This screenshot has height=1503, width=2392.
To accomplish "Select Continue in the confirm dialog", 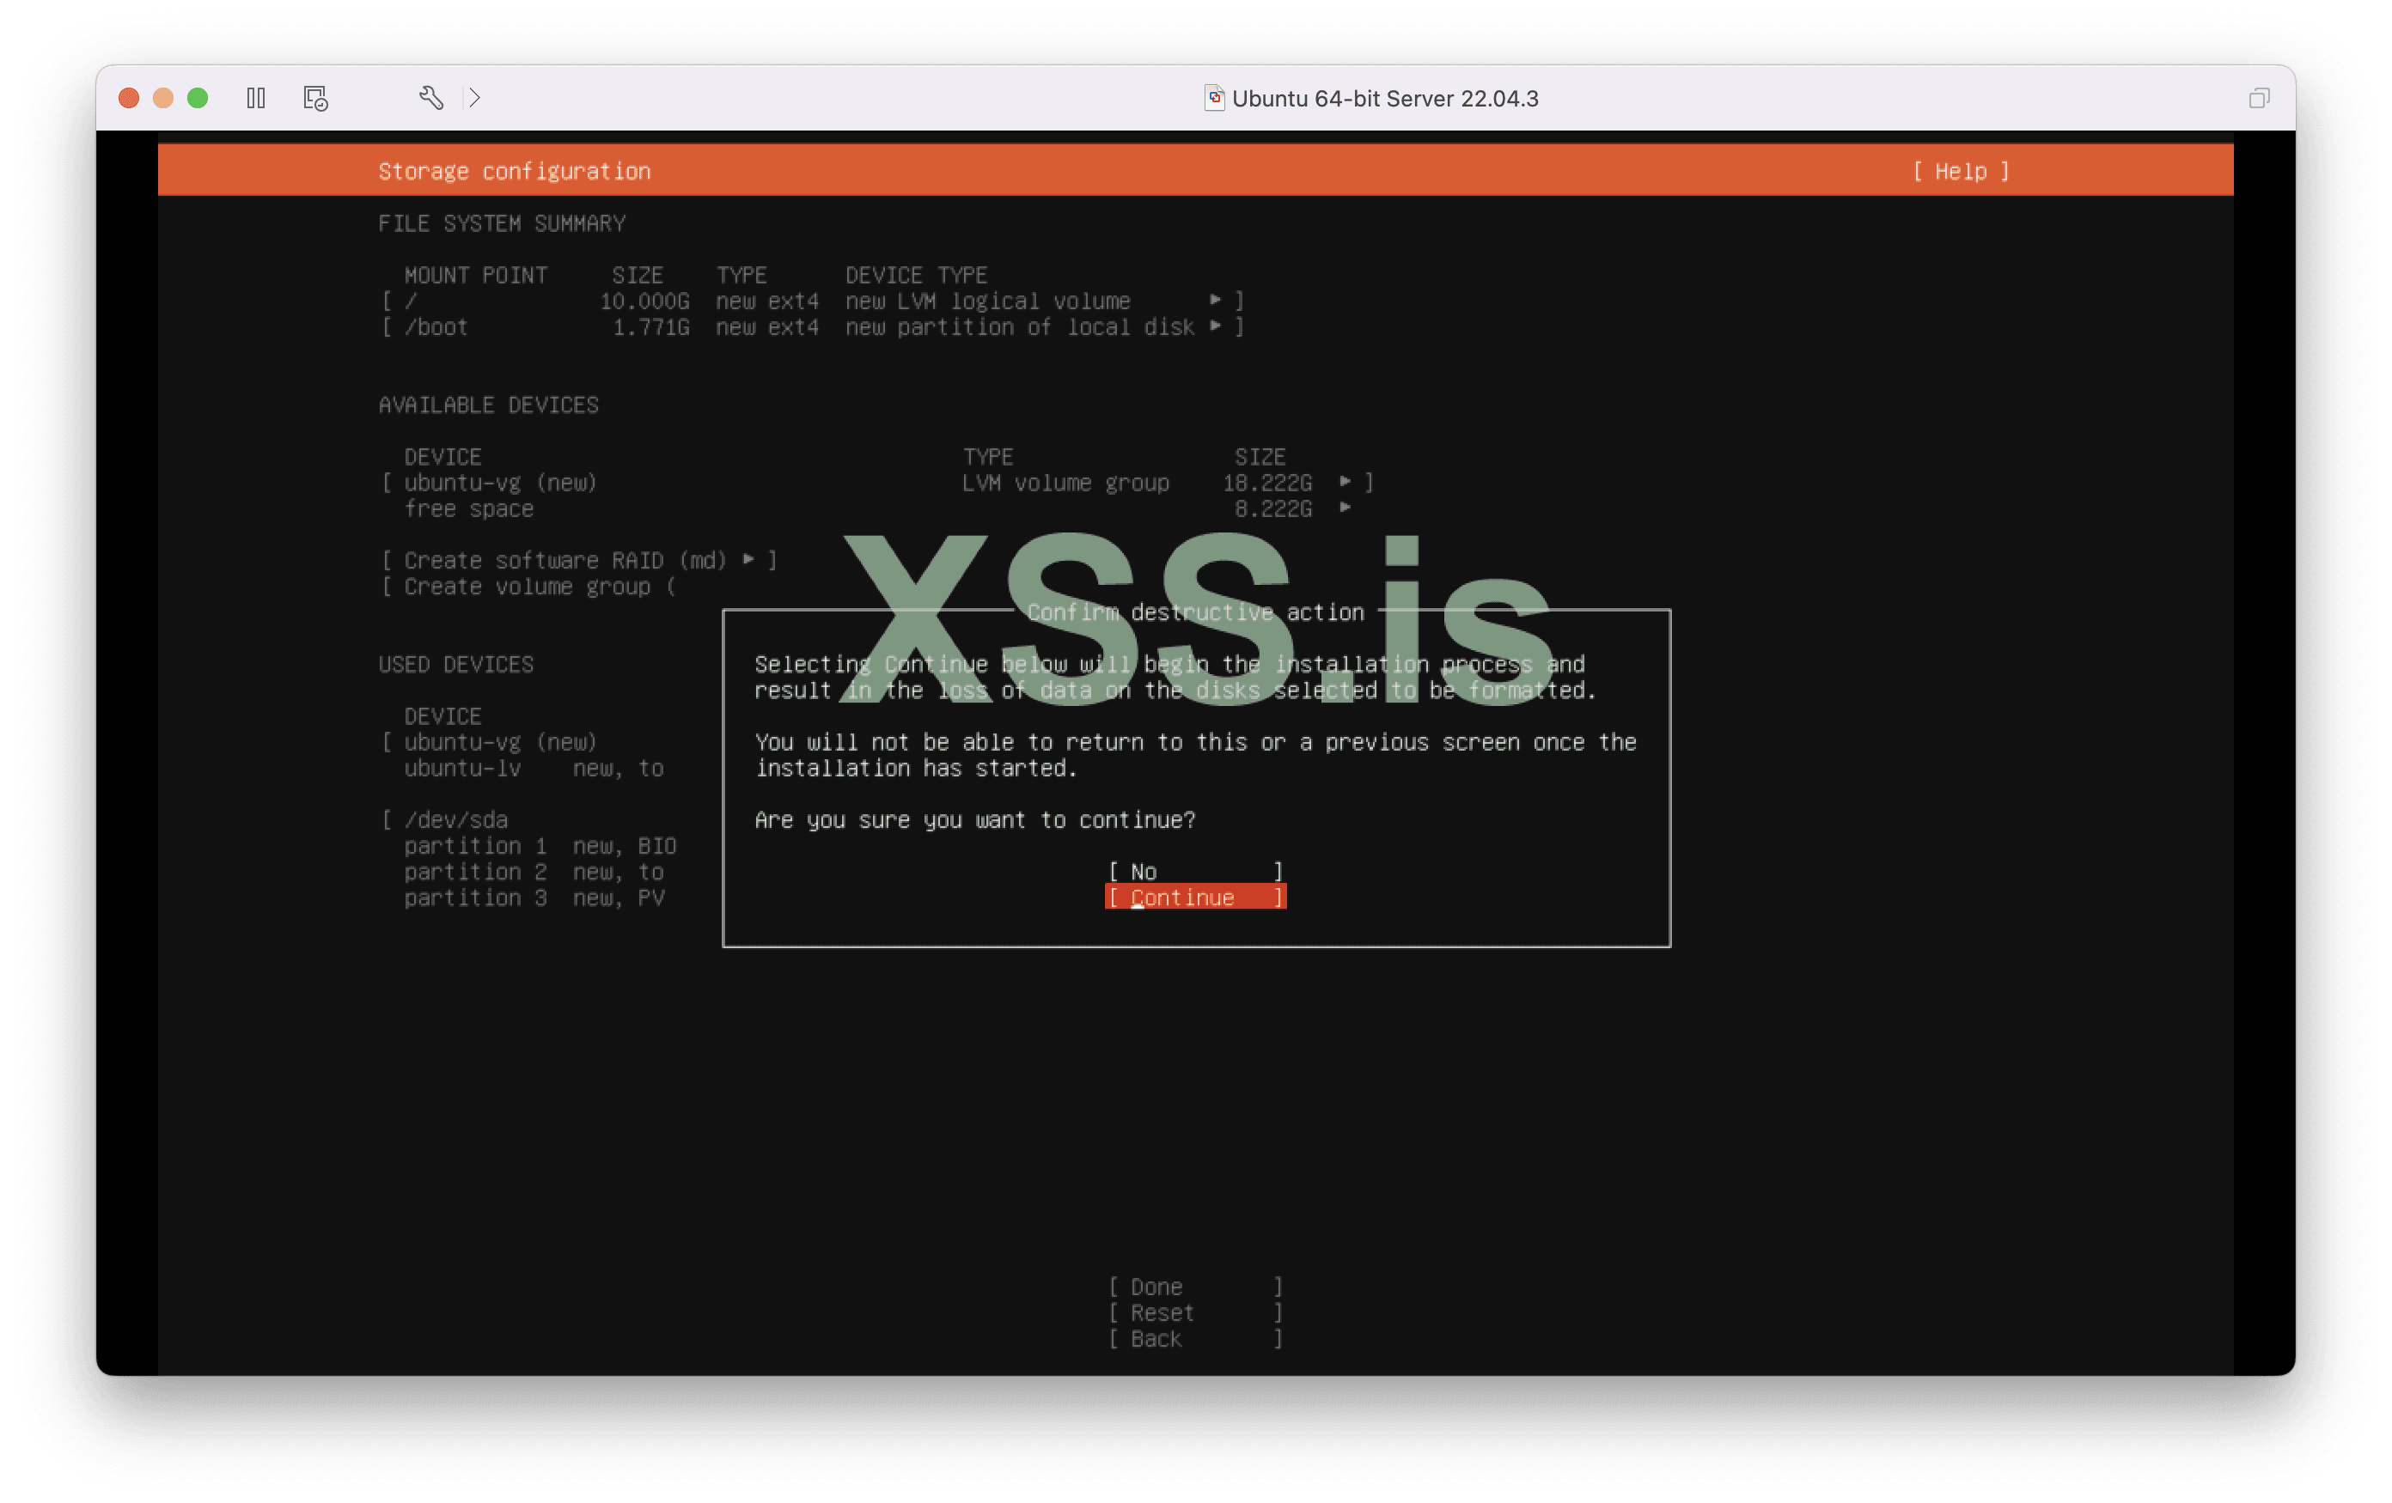I will pyautogui.click(x=1195, y=898).
